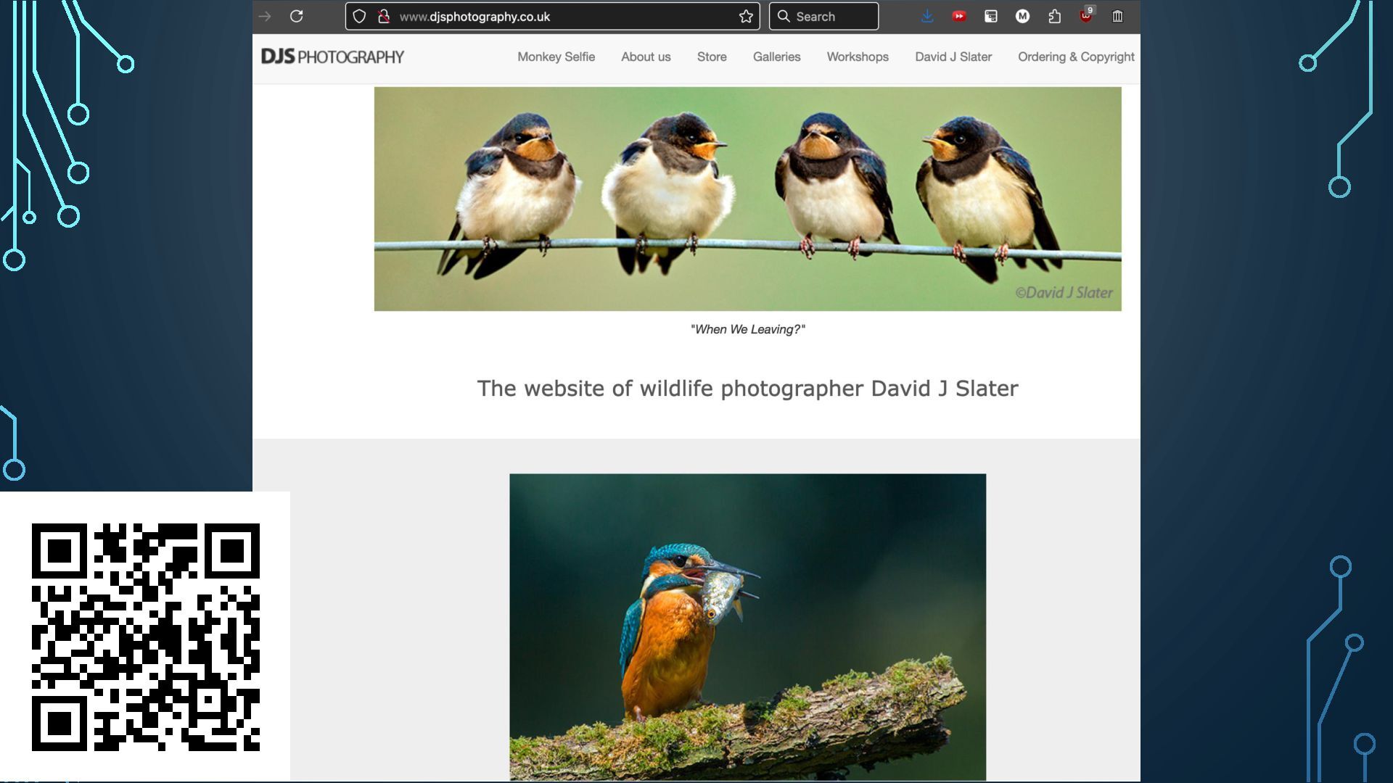
Task: Click the kingfisher with fish photo
Action: pos(747,627)
